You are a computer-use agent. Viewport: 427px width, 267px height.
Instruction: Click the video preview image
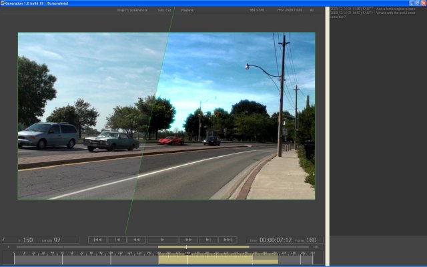166,116
